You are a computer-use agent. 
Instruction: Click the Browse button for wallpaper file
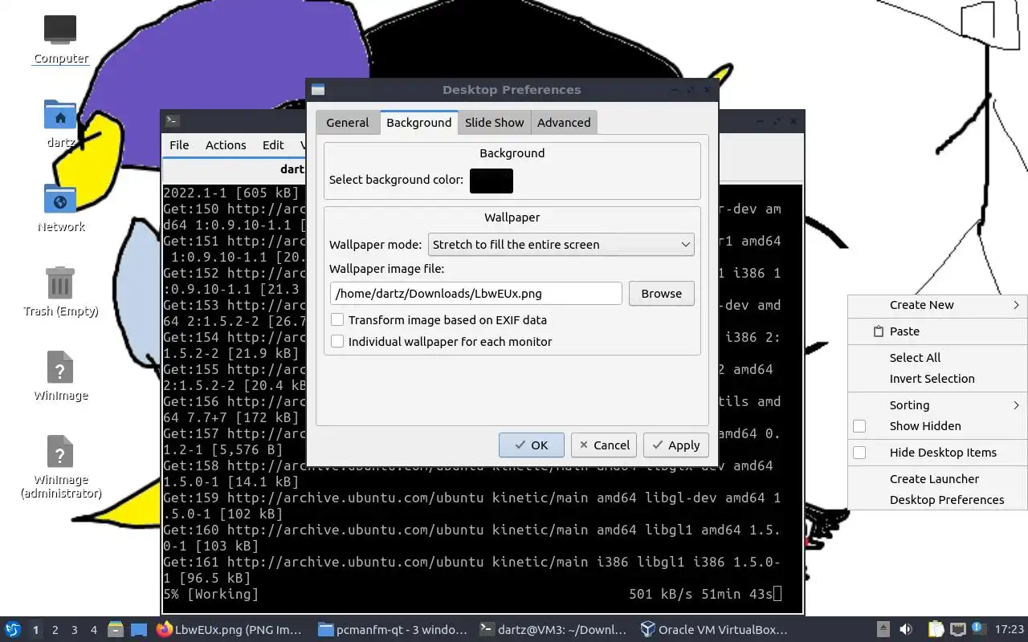point(662,294)
